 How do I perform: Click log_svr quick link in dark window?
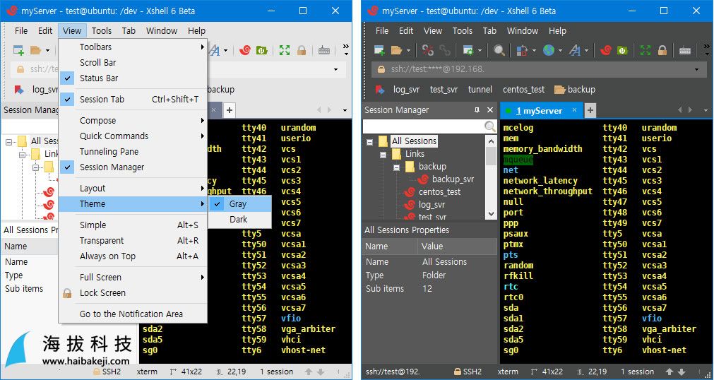[x=406, y=90]
